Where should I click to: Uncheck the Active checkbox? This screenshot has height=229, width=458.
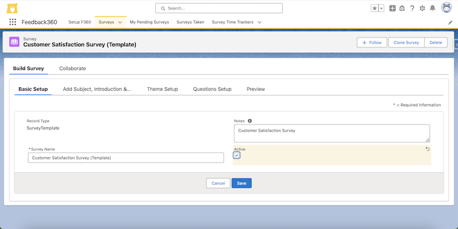coord(237,155)
